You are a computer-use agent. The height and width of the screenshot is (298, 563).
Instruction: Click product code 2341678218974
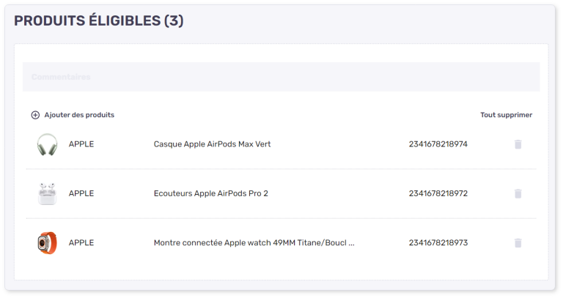438,144
